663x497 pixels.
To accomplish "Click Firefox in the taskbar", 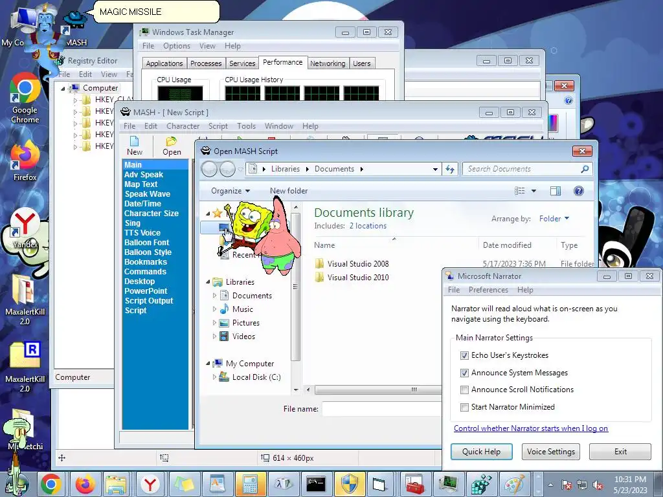I will (85, 484).
